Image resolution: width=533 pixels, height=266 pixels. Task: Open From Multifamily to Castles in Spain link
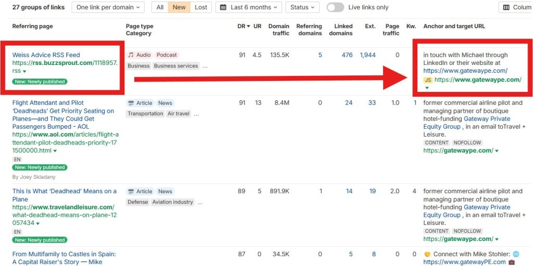point(64,258)
